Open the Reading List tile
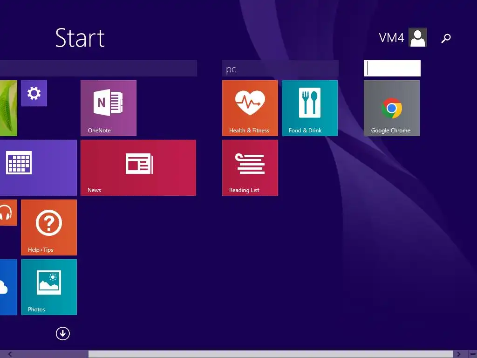 [x=250, y=168]
